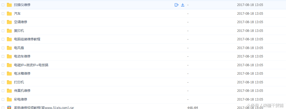Click the 打印机 folder icon
286x109 pixels.
[x=9, y=82]
